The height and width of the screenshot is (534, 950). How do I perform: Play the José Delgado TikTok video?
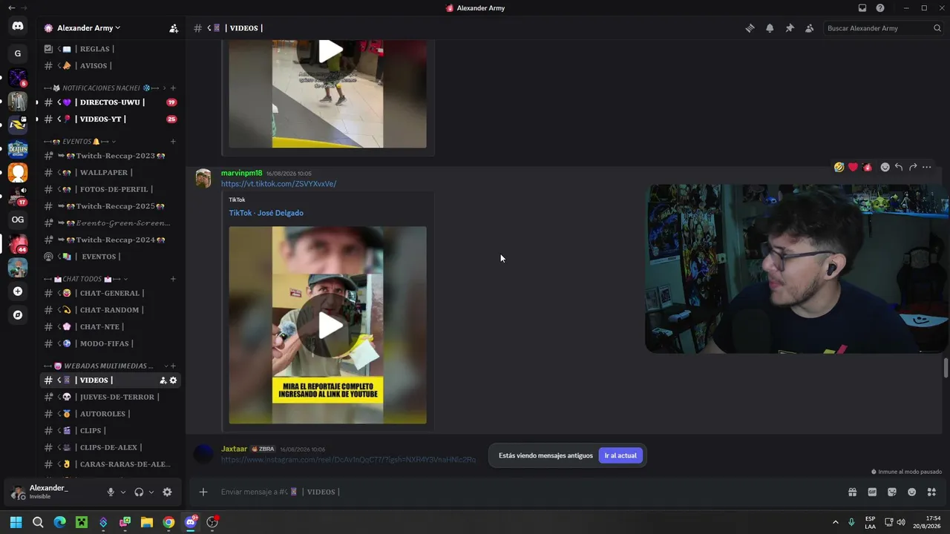pyautogui.click(x=331, y=325)
